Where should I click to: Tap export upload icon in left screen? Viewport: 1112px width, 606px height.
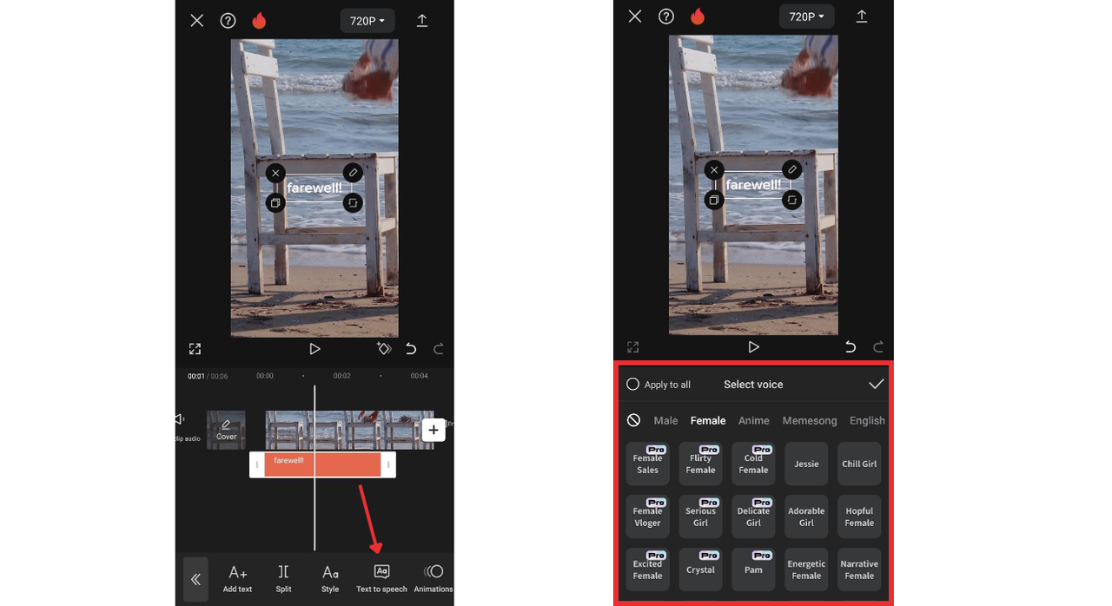point(422,20)
